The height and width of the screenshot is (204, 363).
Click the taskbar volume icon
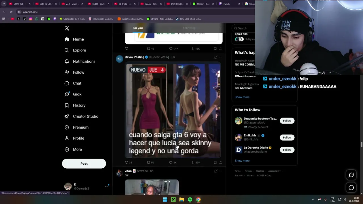344,199
